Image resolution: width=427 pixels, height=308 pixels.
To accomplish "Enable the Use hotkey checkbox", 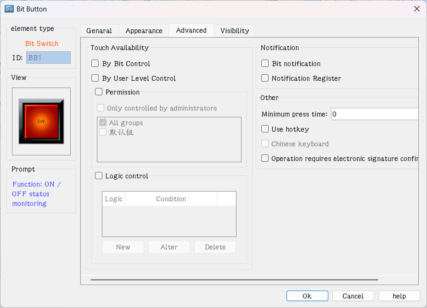I will pos(265,129).
